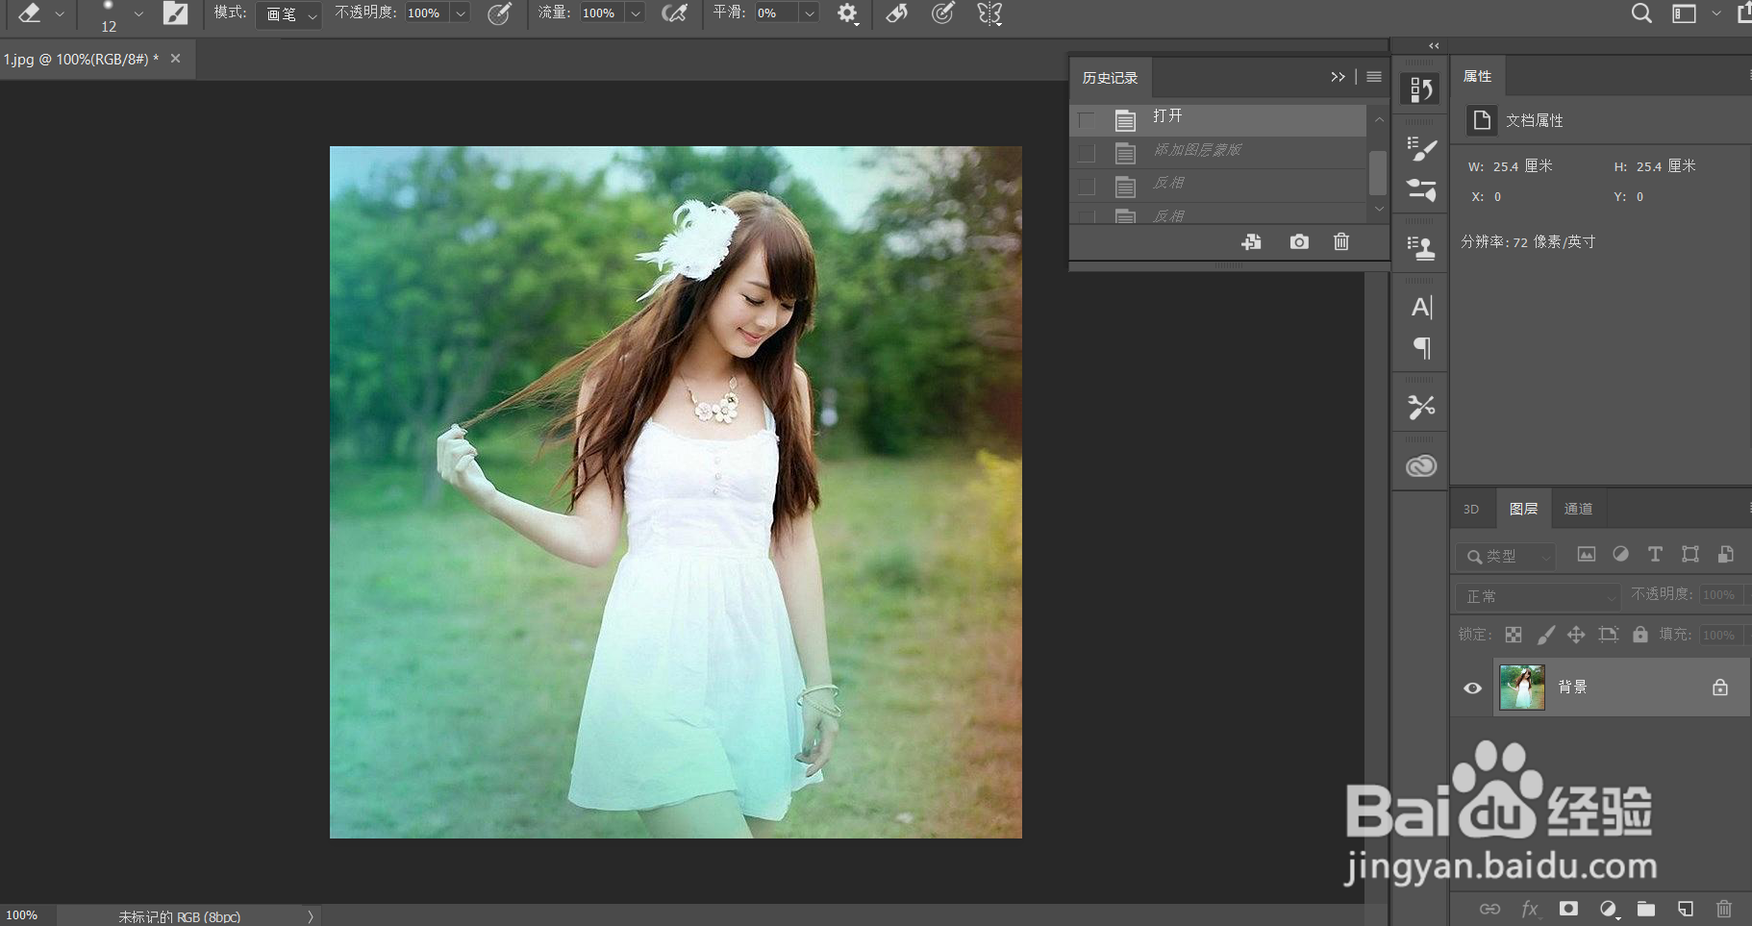
Task: Open the Creative Cloud Libraries icon
Action: (x=1421, y=466)
